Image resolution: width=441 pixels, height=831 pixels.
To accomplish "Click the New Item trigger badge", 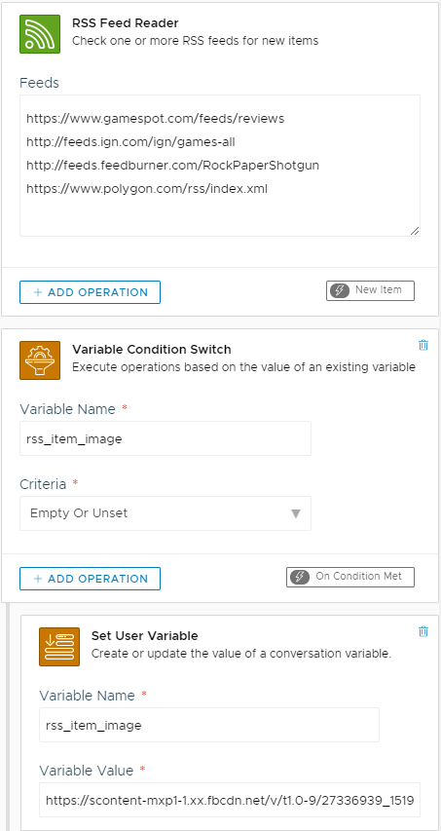I will pos(370,290).
